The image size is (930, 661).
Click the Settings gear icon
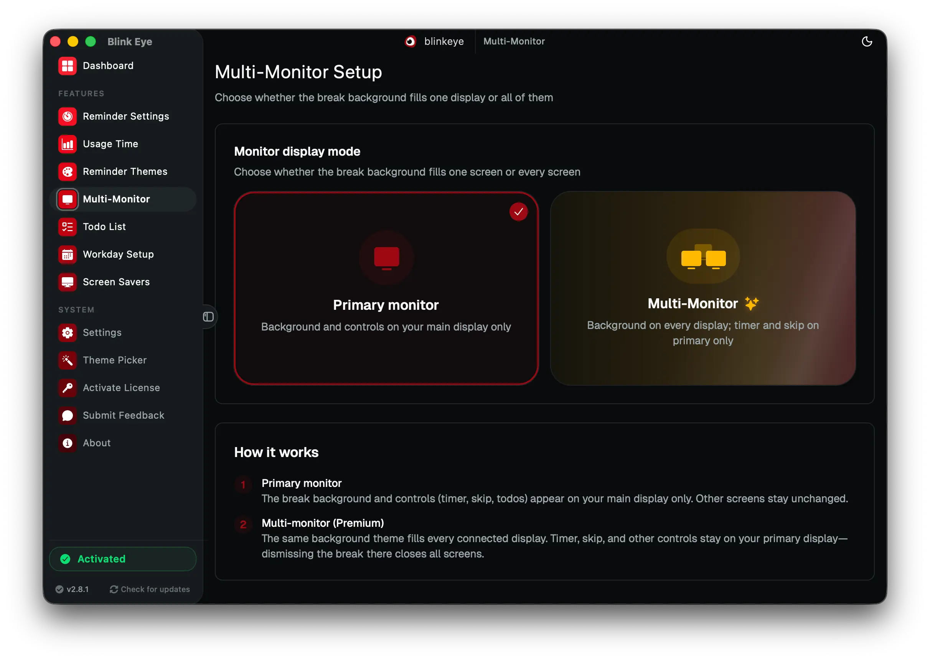(x=67, y=333)
